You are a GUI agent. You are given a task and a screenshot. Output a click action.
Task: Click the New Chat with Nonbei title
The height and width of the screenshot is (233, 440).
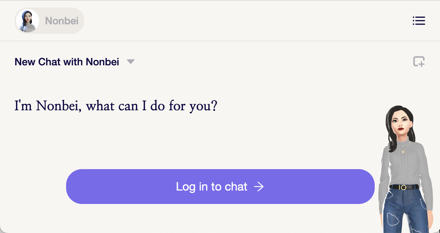click(x=67, y=62)
